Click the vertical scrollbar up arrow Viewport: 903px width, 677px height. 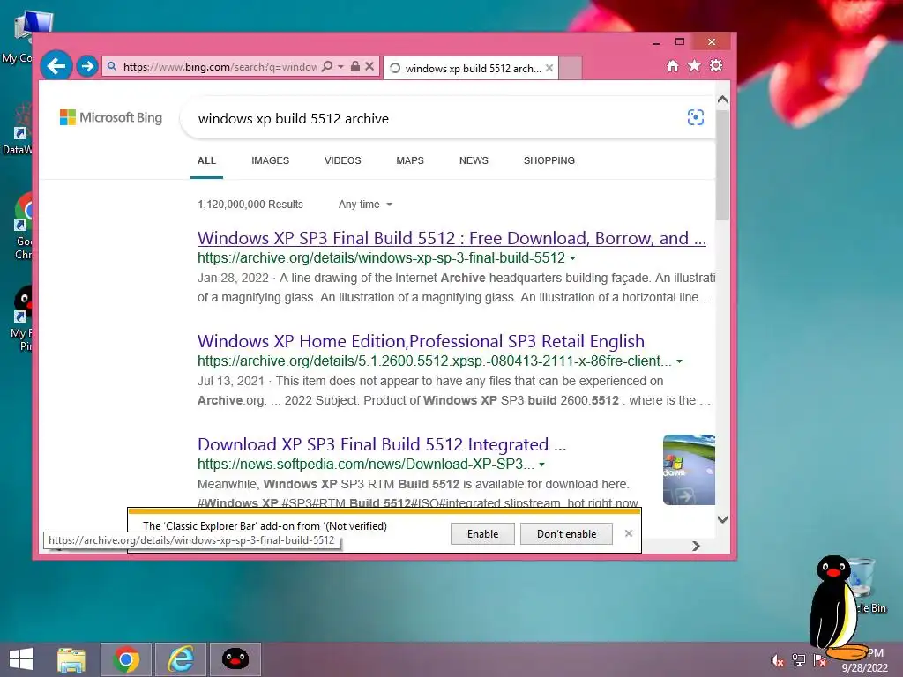[723, 100]
